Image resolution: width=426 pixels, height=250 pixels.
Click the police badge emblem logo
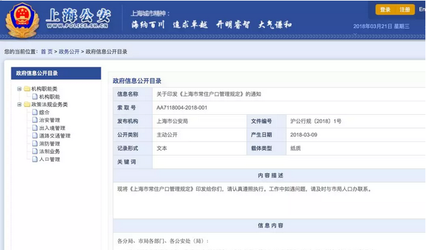coord(22,20)
